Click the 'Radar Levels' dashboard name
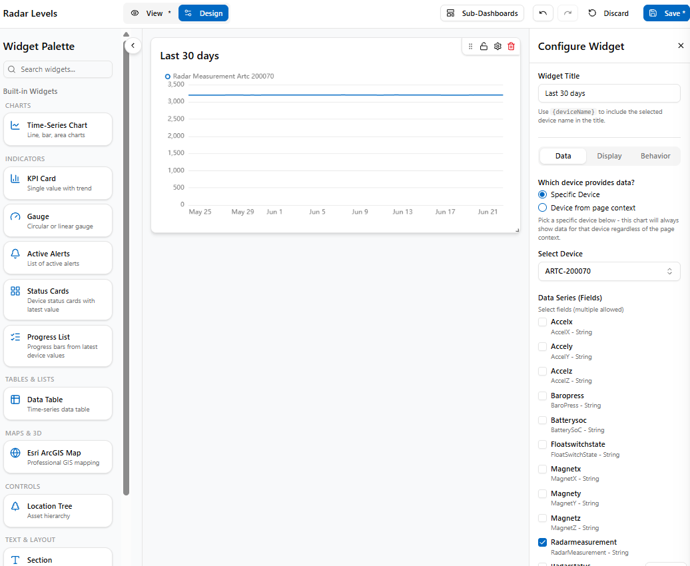The width and height of the screenshot is (690, 566). point(31,13)
